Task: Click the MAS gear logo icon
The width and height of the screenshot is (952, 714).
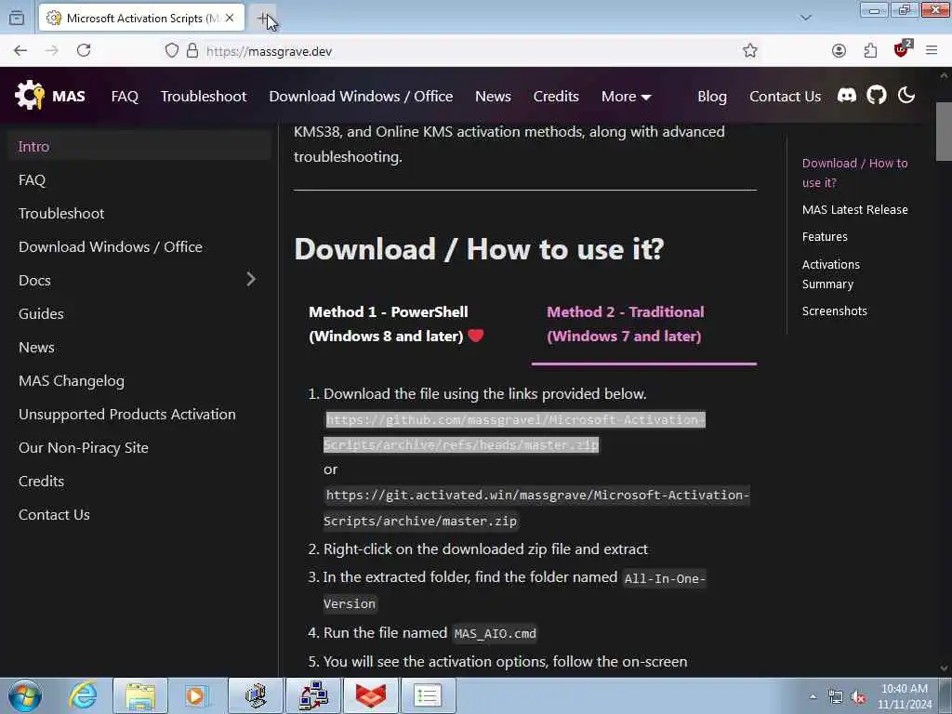Action: 29,96
